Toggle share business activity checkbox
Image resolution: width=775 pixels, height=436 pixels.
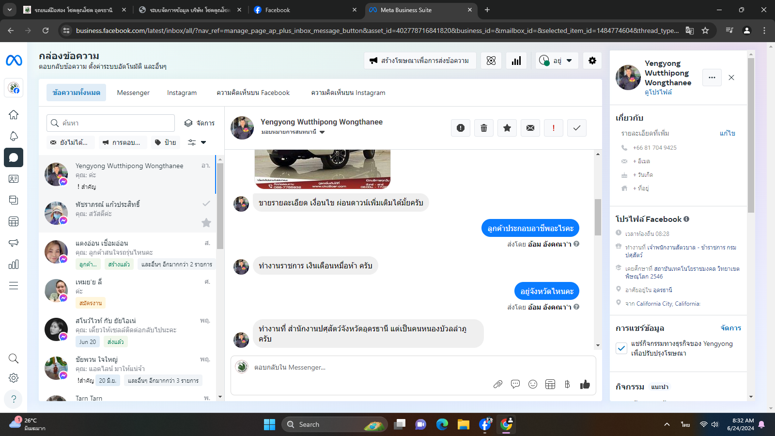click(x=621, y=348)
